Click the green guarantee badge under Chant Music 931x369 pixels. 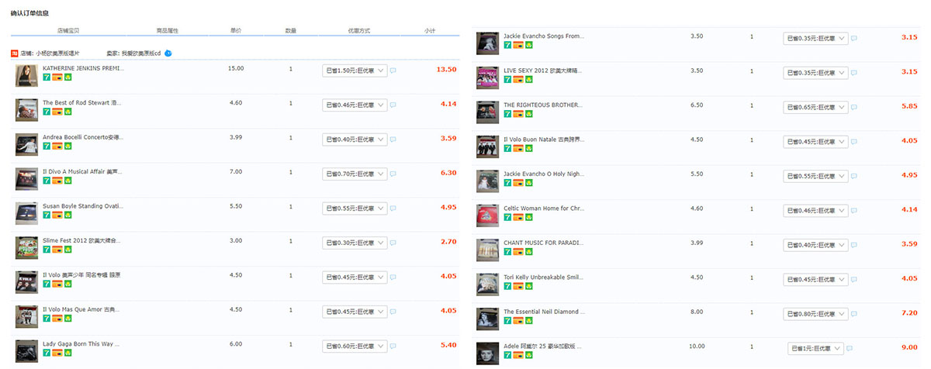(528, 253)
